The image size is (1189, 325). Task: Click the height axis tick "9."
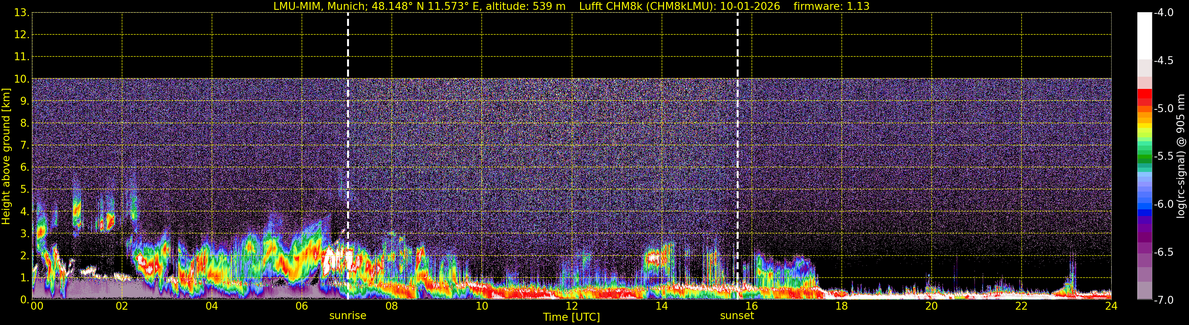coord(24,101)
